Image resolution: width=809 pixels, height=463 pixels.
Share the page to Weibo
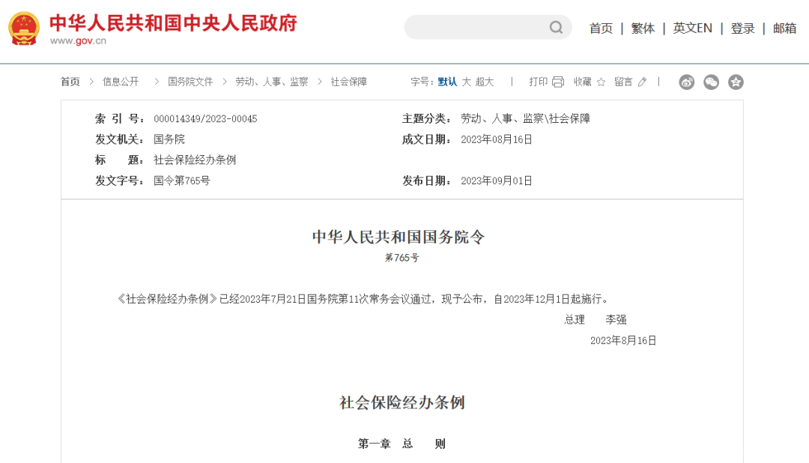[687, 82]
